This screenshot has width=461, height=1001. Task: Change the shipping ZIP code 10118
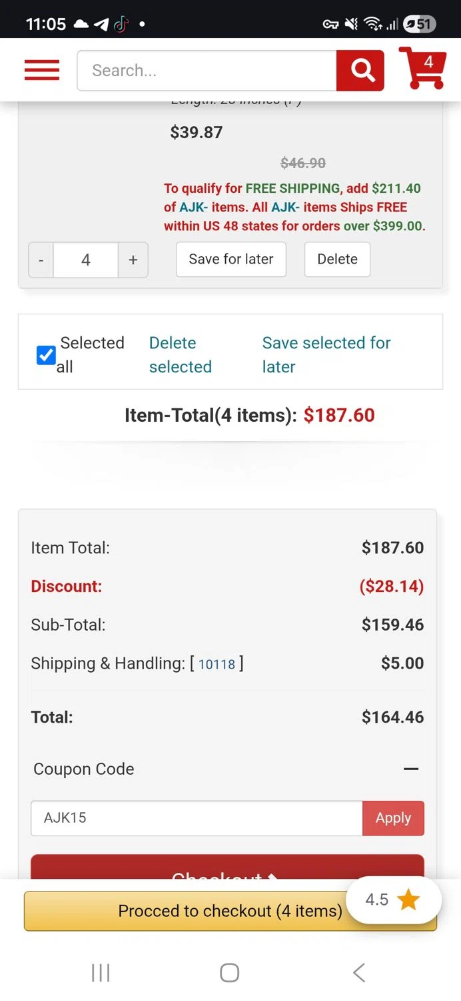[x=217, y=664]
